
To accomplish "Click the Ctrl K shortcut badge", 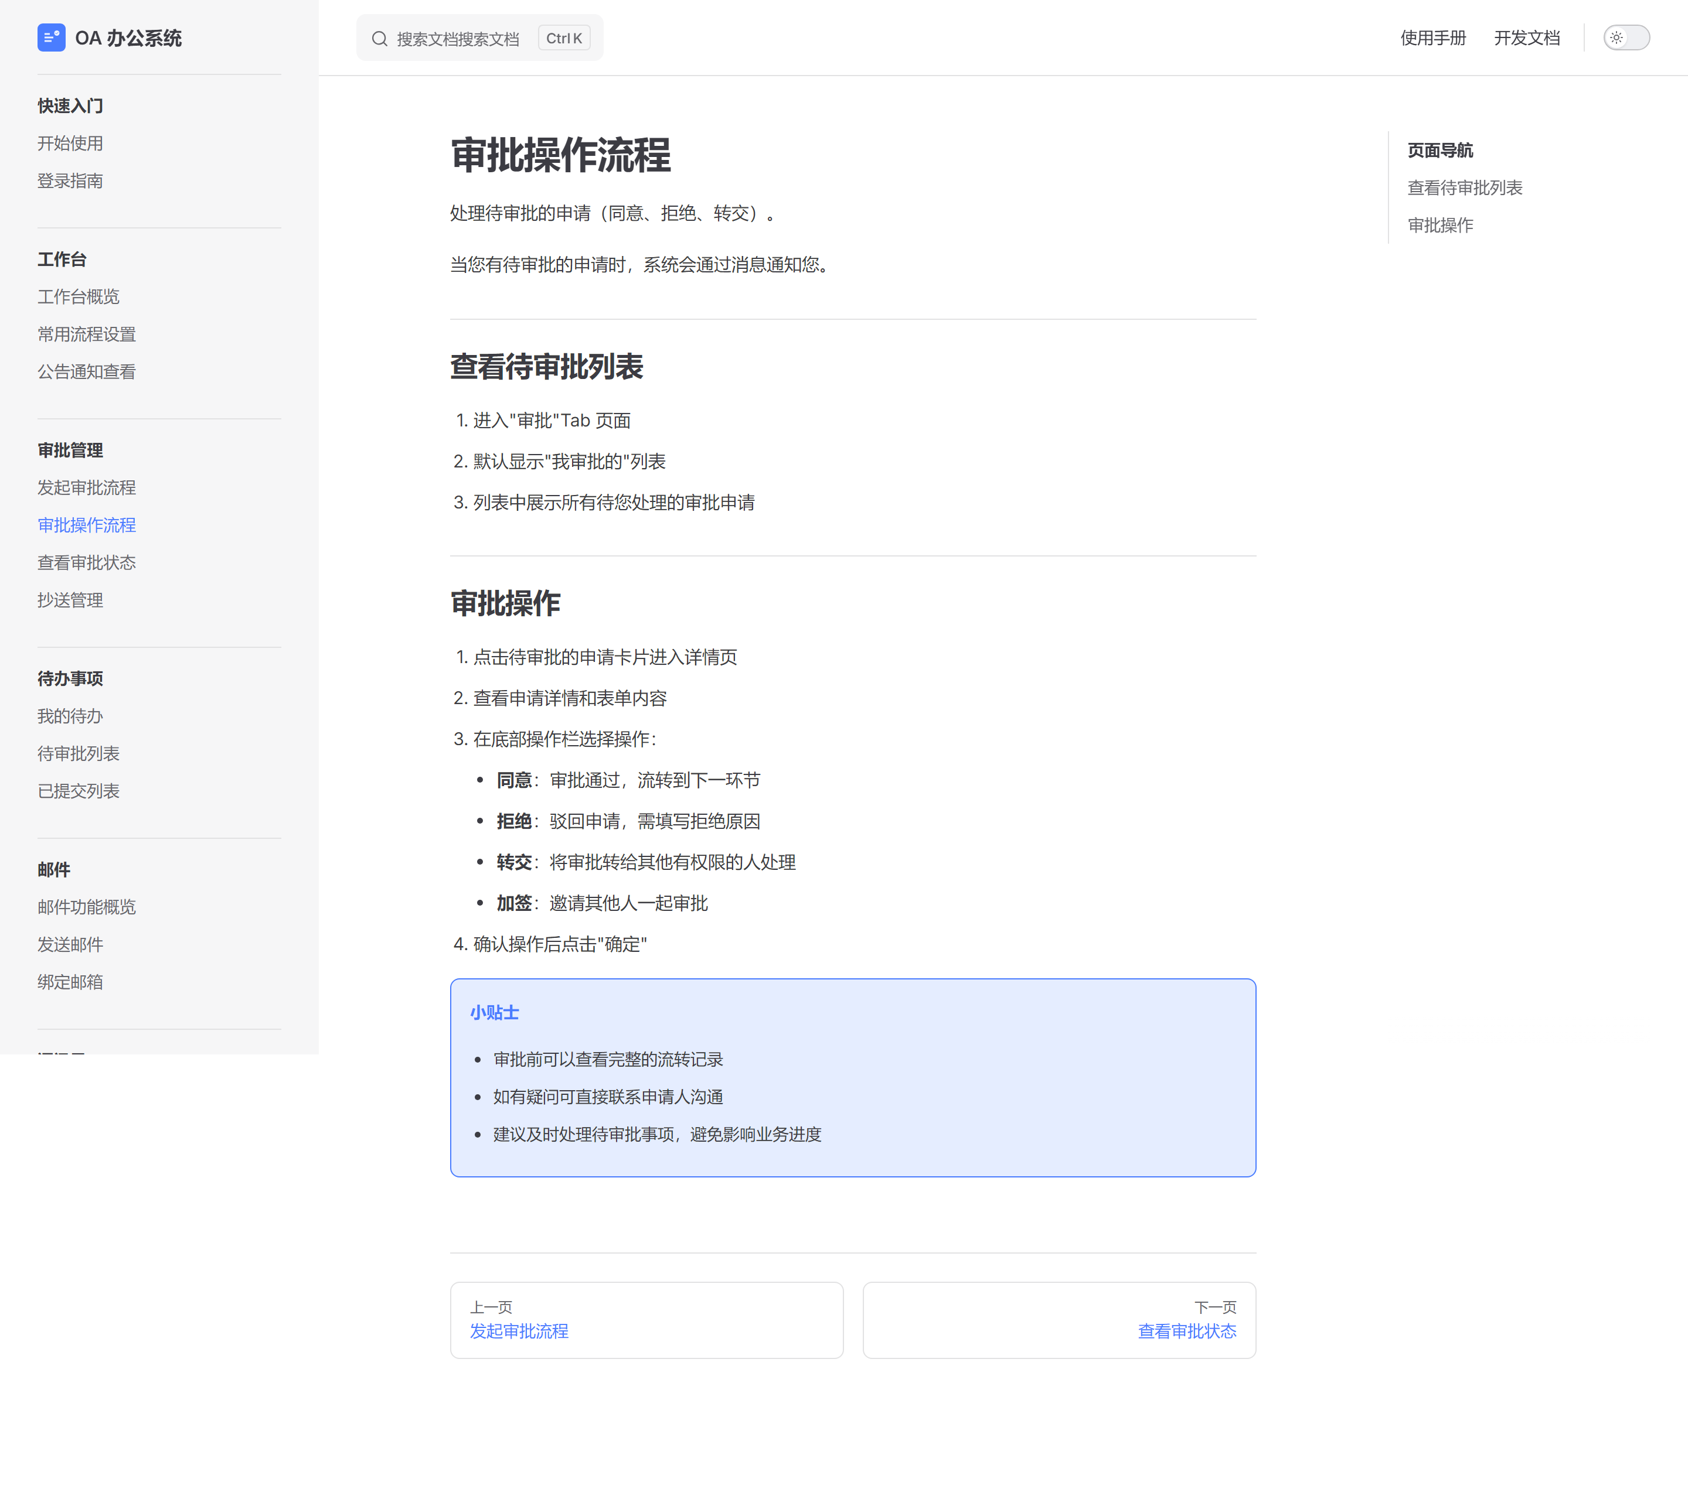I will [564, 38].
